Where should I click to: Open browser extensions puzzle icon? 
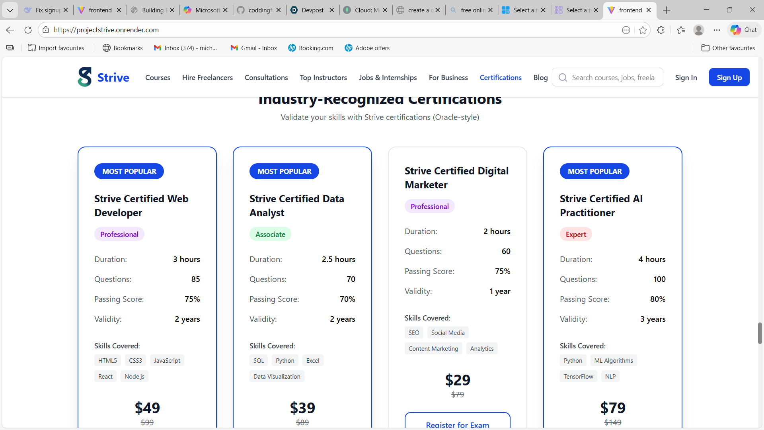point(661,30)
